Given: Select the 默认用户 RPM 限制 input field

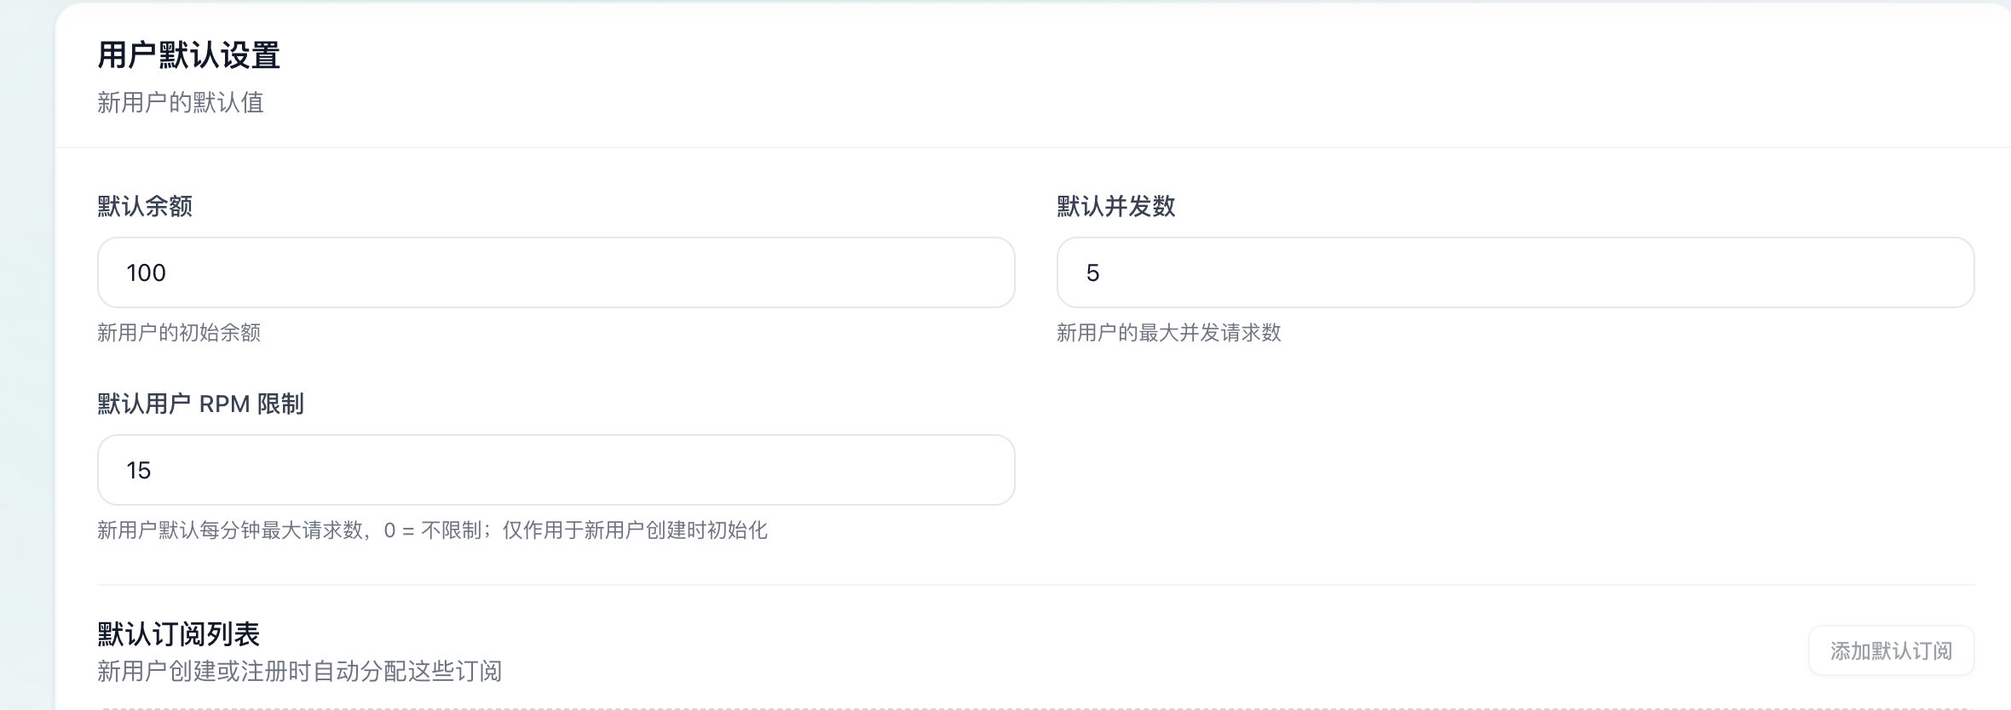Looking at the screenshot, I should (556, 470).
